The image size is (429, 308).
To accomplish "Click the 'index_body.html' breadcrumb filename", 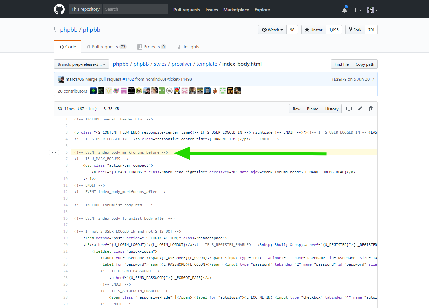I will (242, 64).
